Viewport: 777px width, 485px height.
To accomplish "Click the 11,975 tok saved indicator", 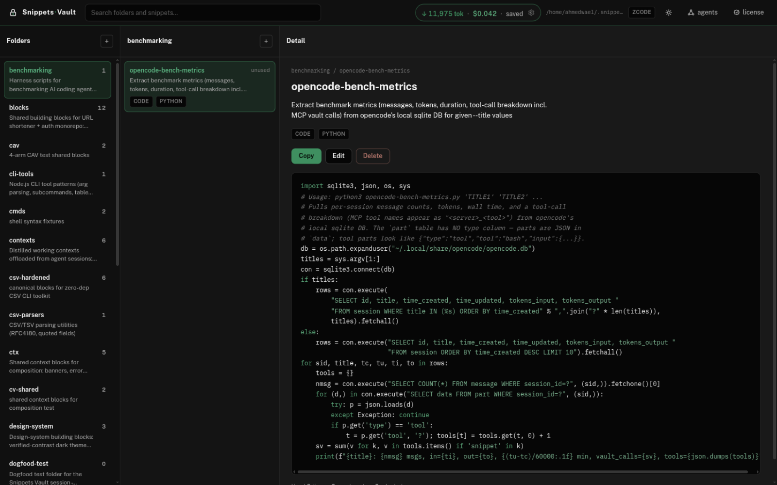I will [x=478, y=13].
